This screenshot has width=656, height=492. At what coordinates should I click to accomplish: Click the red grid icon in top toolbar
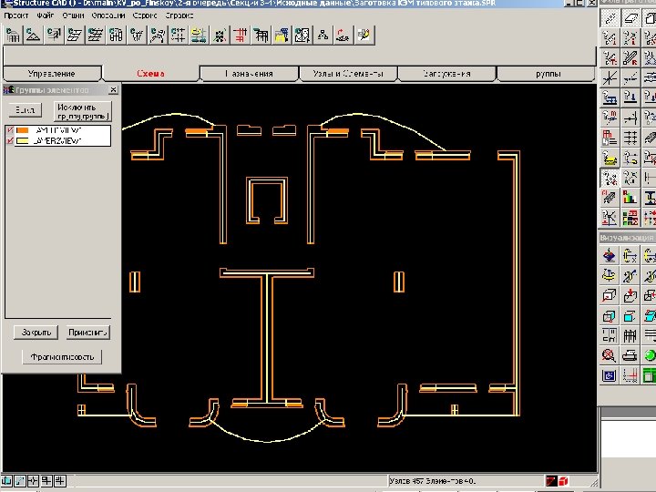[239, 36]
